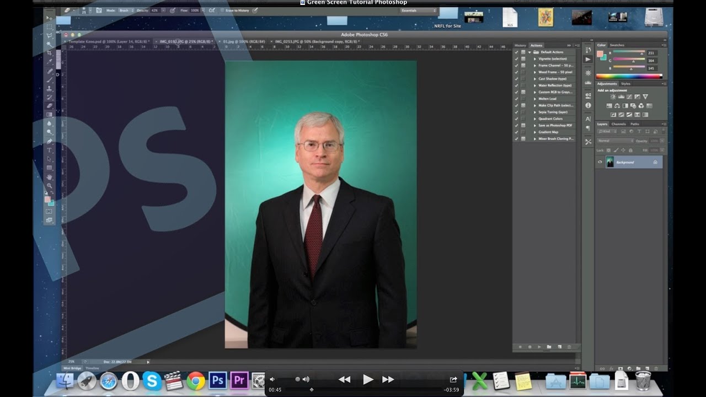Expand the Cast Shadow (type) action

[x=535, y=79]
